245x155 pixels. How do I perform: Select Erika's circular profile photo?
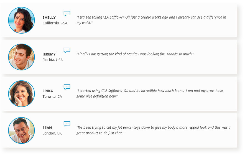21,94
